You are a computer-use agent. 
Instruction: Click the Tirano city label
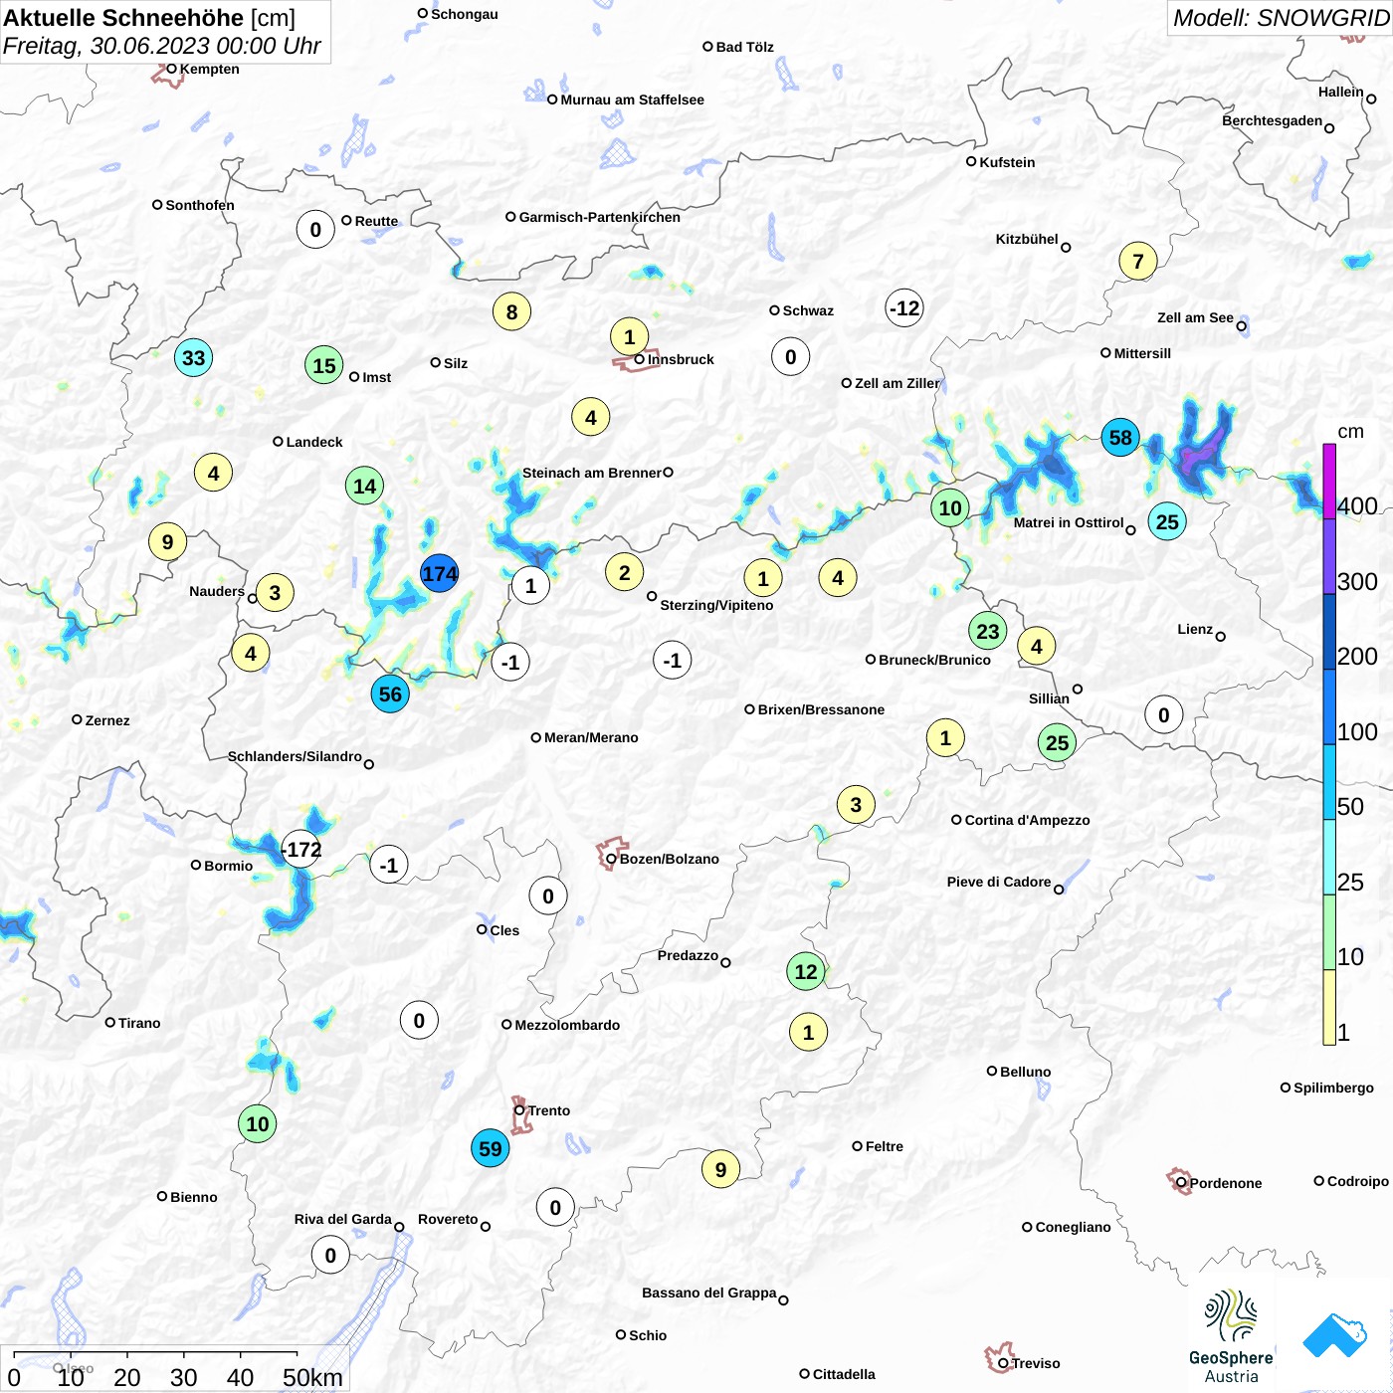pos(139,1023)
